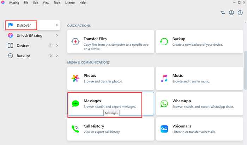Open the Voicemails card title
The width and height of the screenshot is (247, 145).
tap(182, 126)
